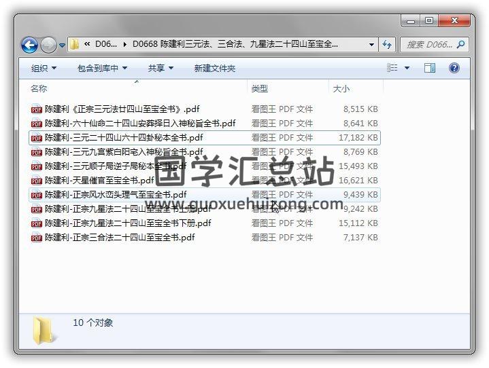Click the D0668 陈建利三元法 breadcrumb segment

235,44
